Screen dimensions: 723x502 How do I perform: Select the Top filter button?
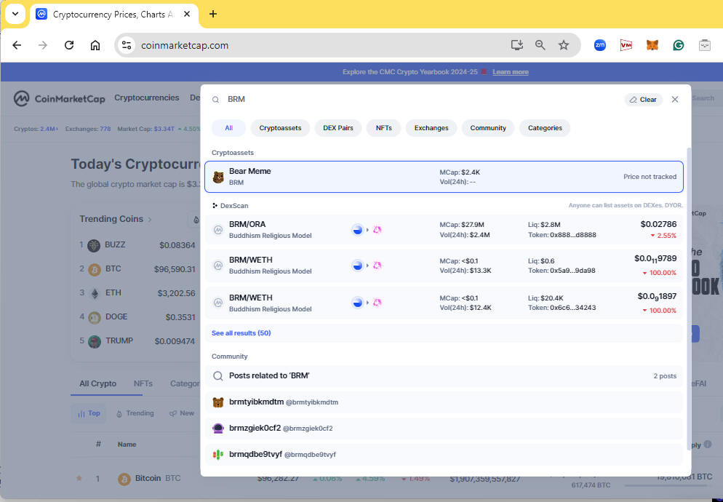pyautogui.click(x=89, y=413)
